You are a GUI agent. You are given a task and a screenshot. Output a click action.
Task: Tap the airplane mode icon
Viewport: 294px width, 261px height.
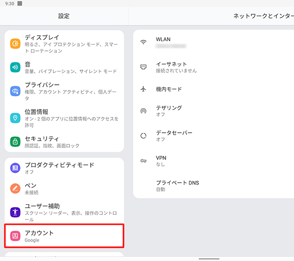pyautogui.click(x=144, y=89)
